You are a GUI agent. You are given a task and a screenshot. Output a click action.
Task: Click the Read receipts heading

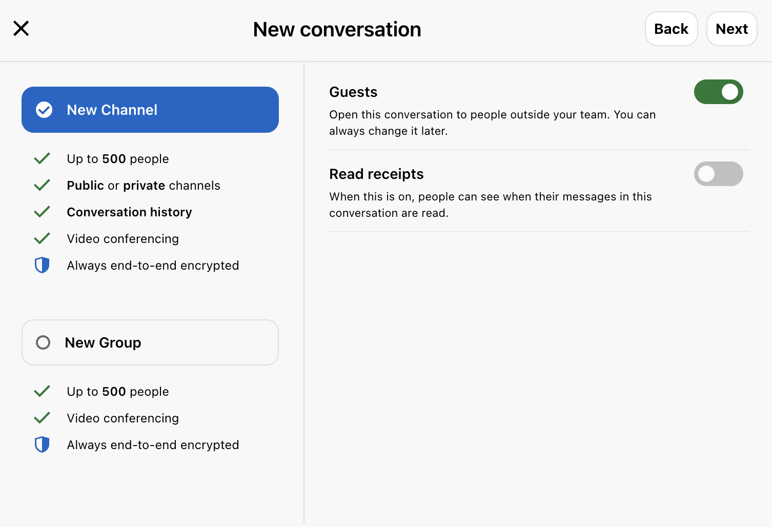pos(376,174)
